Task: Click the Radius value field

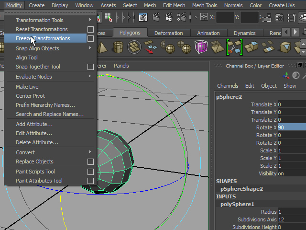Action: point(292,212)
